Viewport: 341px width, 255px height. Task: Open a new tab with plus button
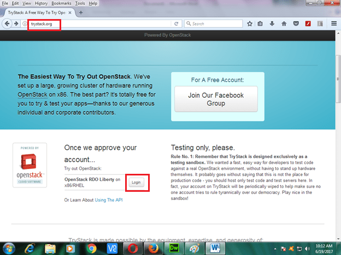point(81,13)
